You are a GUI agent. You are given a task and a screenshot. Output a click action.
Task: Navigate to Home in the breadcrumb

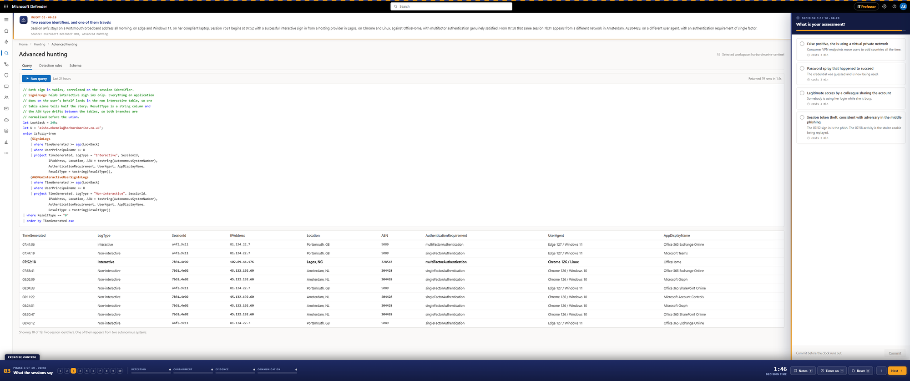pos(23,44)
